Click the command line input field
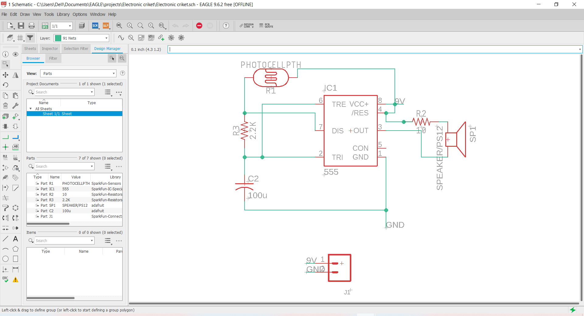The height and width of the screenshot is (316, 584). (x=374, y=49)
